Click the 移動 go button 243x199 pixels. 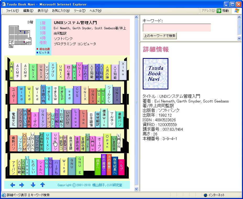(x=223, y=10)
